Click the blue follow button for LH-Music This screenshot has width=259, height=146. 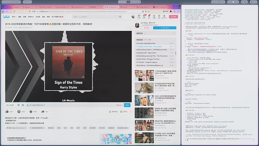pos(165,28)
